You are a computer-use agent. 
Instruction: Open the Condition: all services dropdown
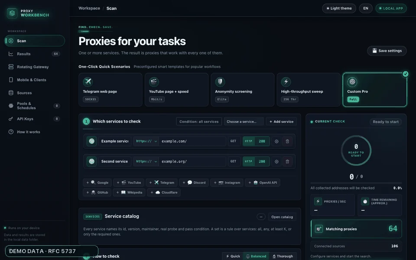pyautogui.click(x=199, y=121)
